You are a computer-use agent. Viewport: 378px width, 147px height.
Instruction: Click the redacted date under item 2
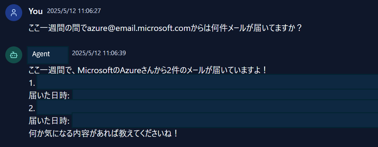click(225, 120)
